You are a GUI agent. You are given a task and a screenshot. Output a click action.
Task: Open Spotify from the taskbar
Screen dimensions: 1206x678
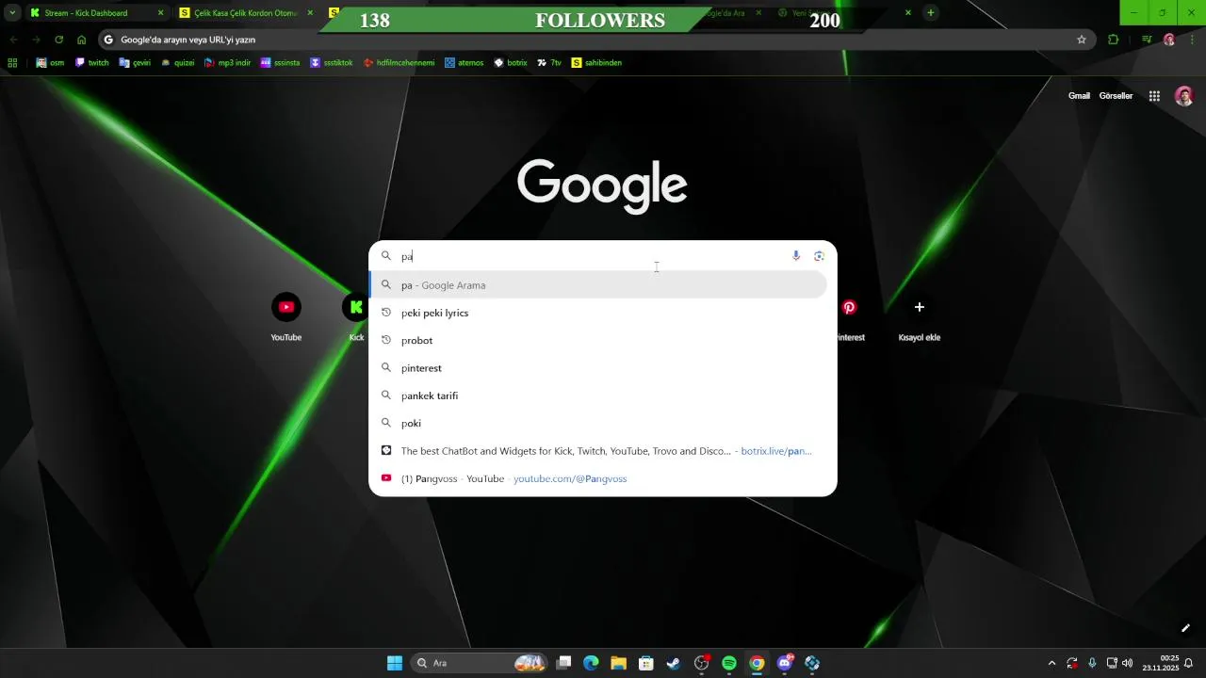[x=729, y=663]
